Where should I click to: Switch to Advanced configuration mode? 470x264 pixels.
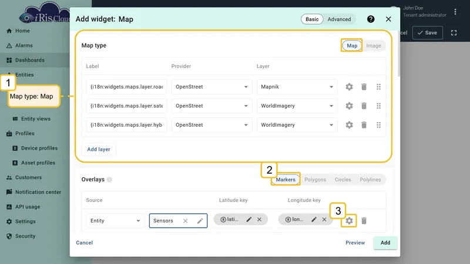point(339,19)
